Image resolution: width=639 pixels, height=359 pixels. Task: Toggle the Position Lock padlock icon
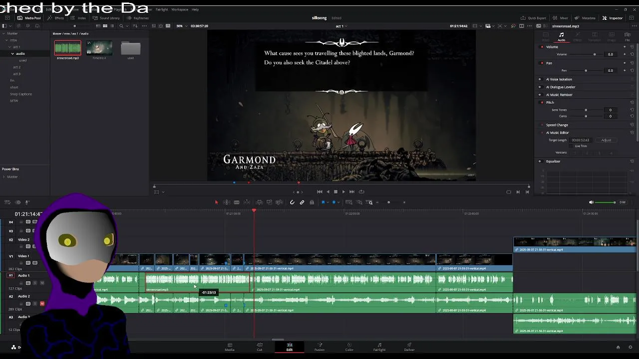(x=312, y=202)
